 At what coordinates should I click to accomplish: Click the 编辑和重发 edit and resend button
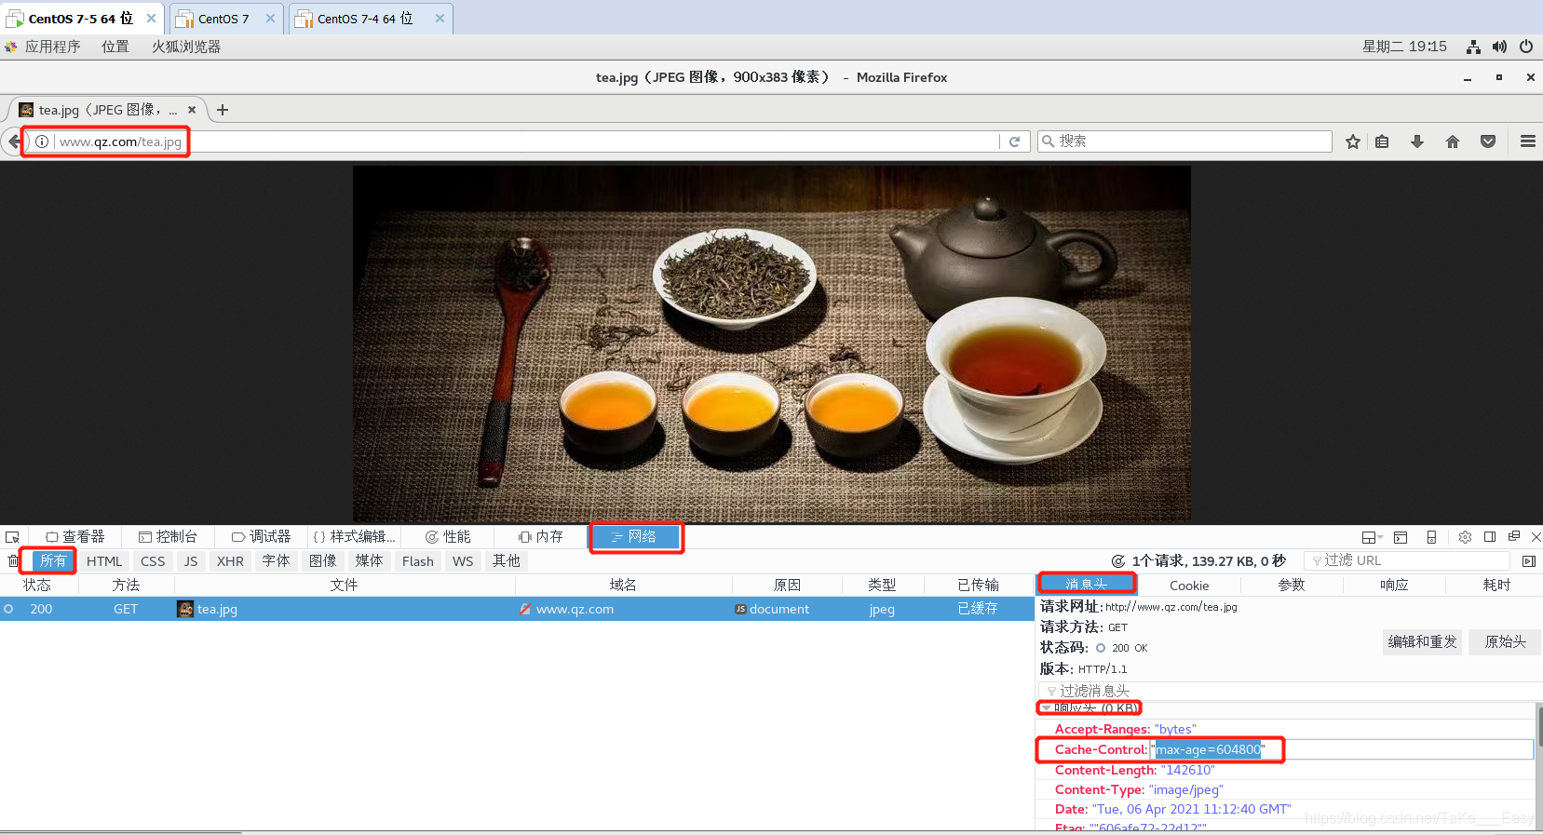coord(1422,641)
